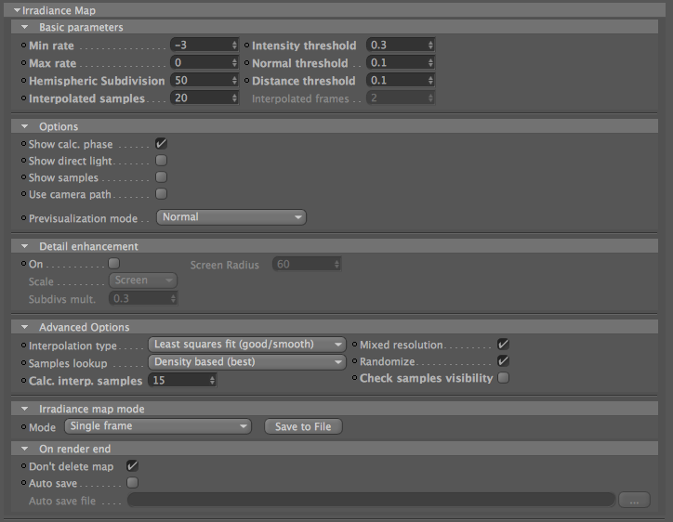Click the animation dot beside Min rate
Image resolution: width=673 pixels, height=522 pixels.
[23, 45]
